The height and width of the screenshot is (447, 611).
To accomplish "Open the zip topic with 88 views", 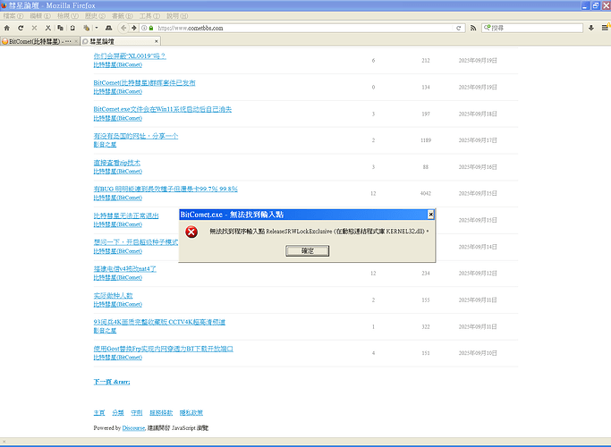I will [x=117, y=163].
